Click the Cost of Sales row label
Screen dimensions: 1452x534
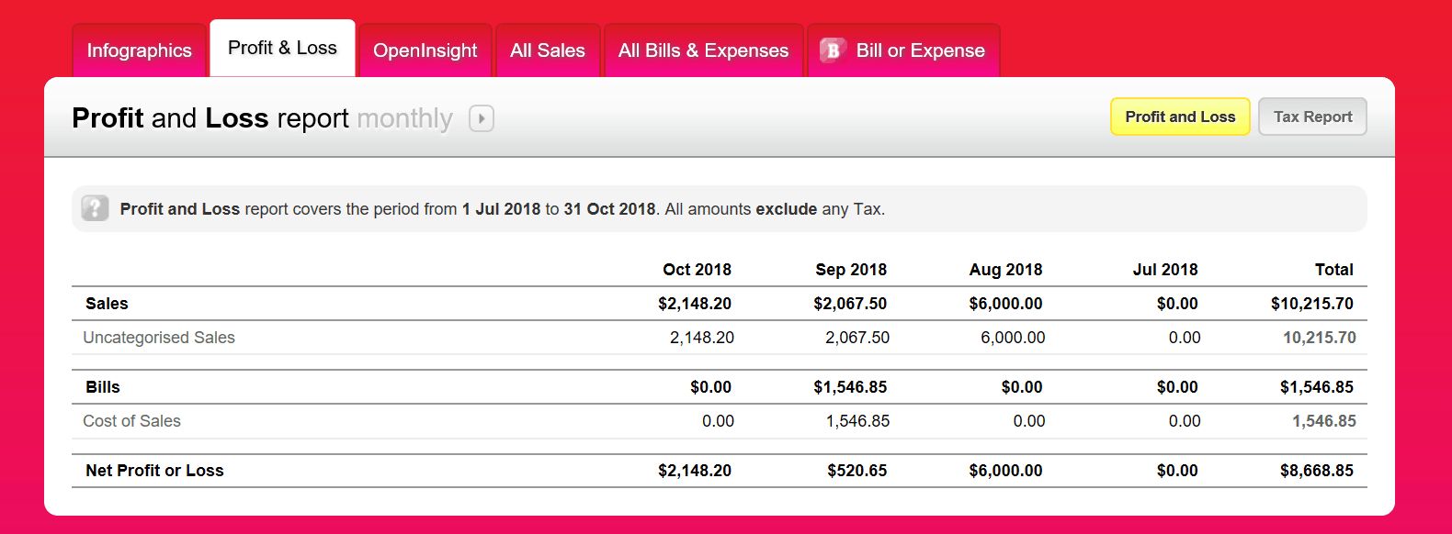pyautogui.click(x=131, y=421)
